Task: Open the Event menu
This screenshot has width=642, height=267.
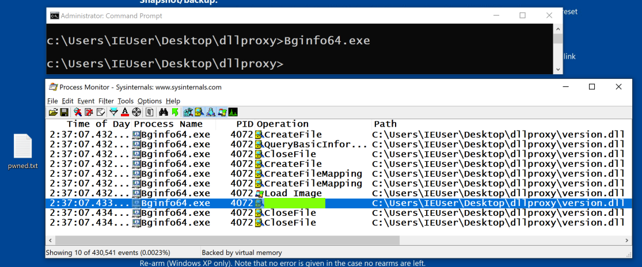Action: coord(86,101)
